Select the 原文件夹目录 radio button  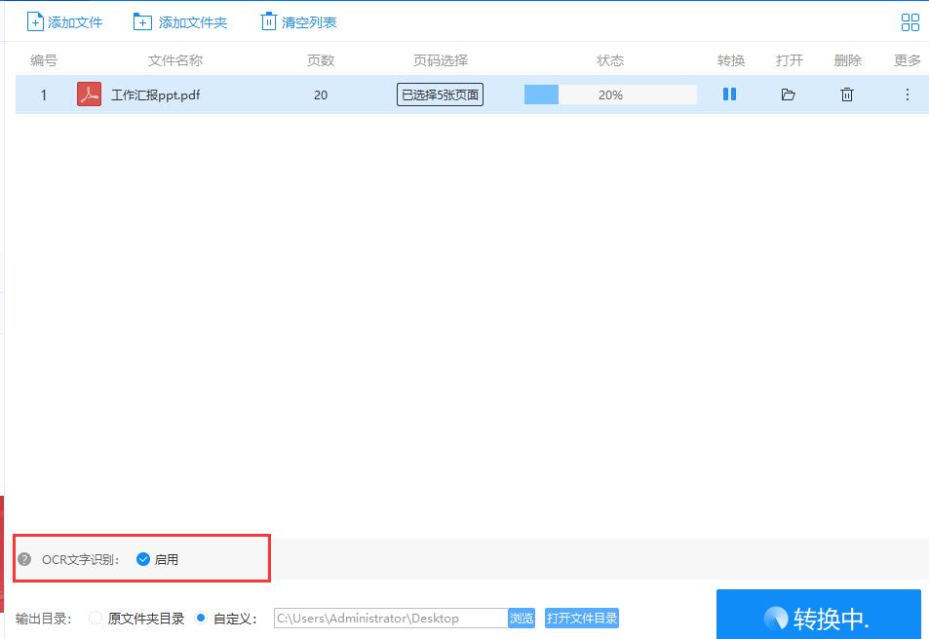click(95, 618)
